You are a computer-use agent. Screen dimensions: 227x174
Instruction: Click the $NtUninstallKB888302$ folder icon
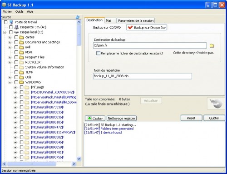pos(27,137)
